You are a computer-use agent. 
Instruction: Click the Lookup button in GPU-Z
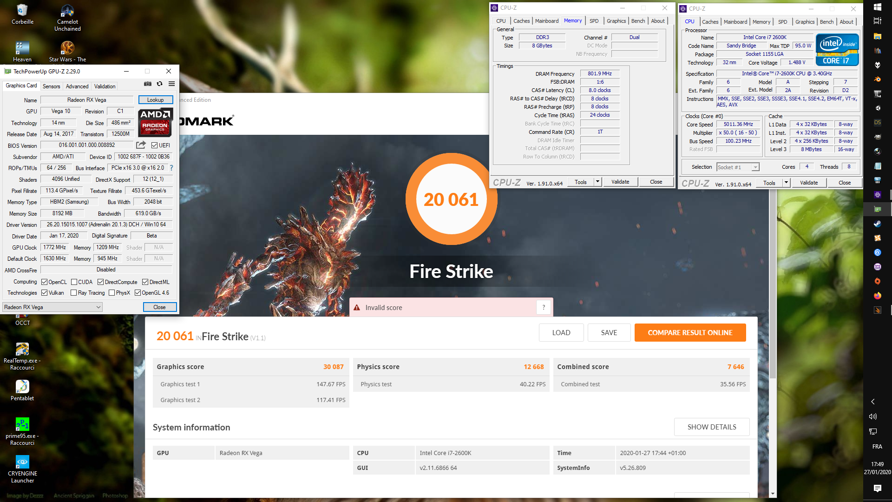(156, 100)
